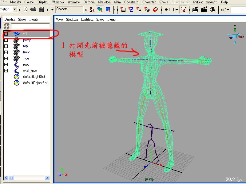
Task: Click the outliner scrollbar right arrow
Action: click(47, 178)
